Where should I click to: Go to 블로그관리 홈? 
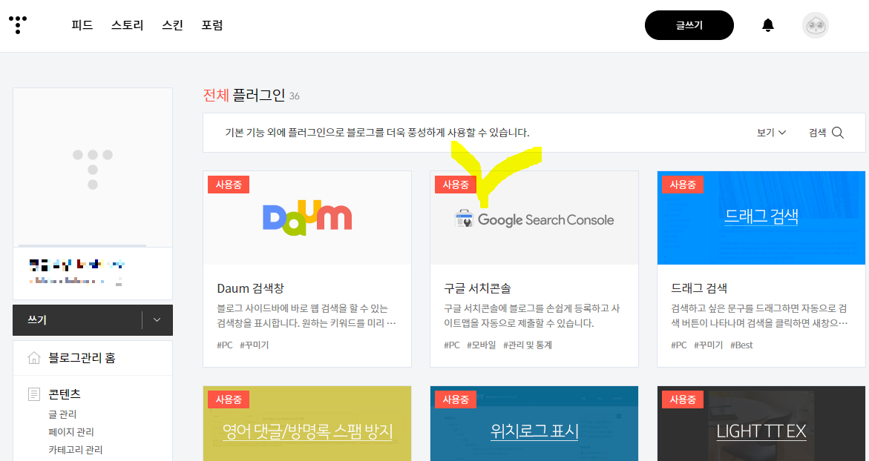click(x=82, y=357)
